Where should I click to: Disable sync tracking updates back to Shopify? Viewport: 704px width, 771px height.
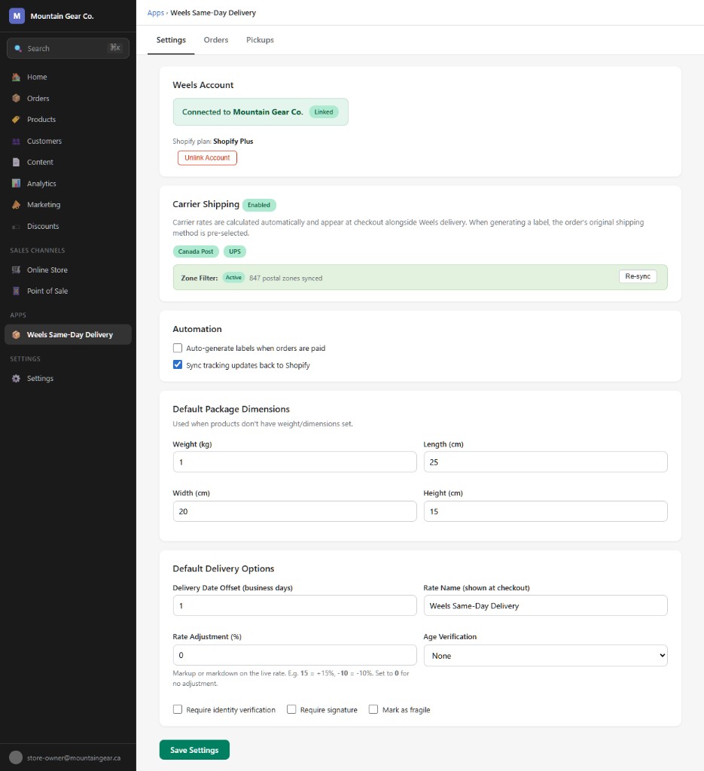point(177,364)
